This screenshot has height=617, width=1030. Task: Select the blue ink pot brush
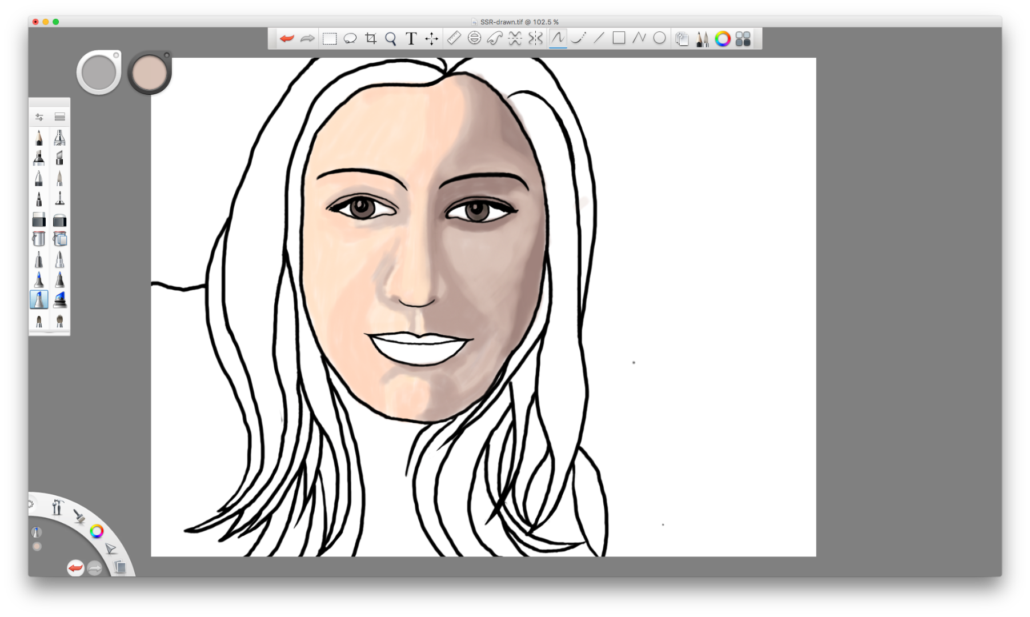pos(59,300)
